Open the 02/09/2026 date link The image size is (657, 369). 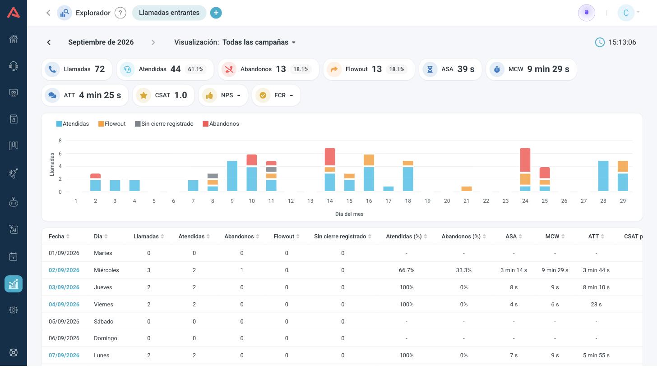tap(64, 270)
